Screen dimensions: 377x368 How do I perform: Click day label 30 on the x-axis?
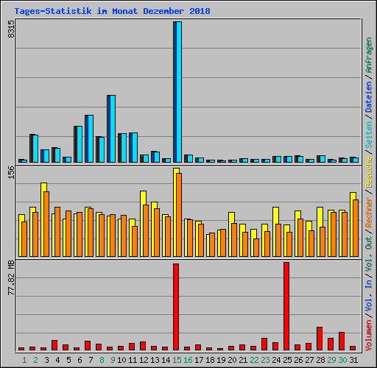click(x=342, y=360)
